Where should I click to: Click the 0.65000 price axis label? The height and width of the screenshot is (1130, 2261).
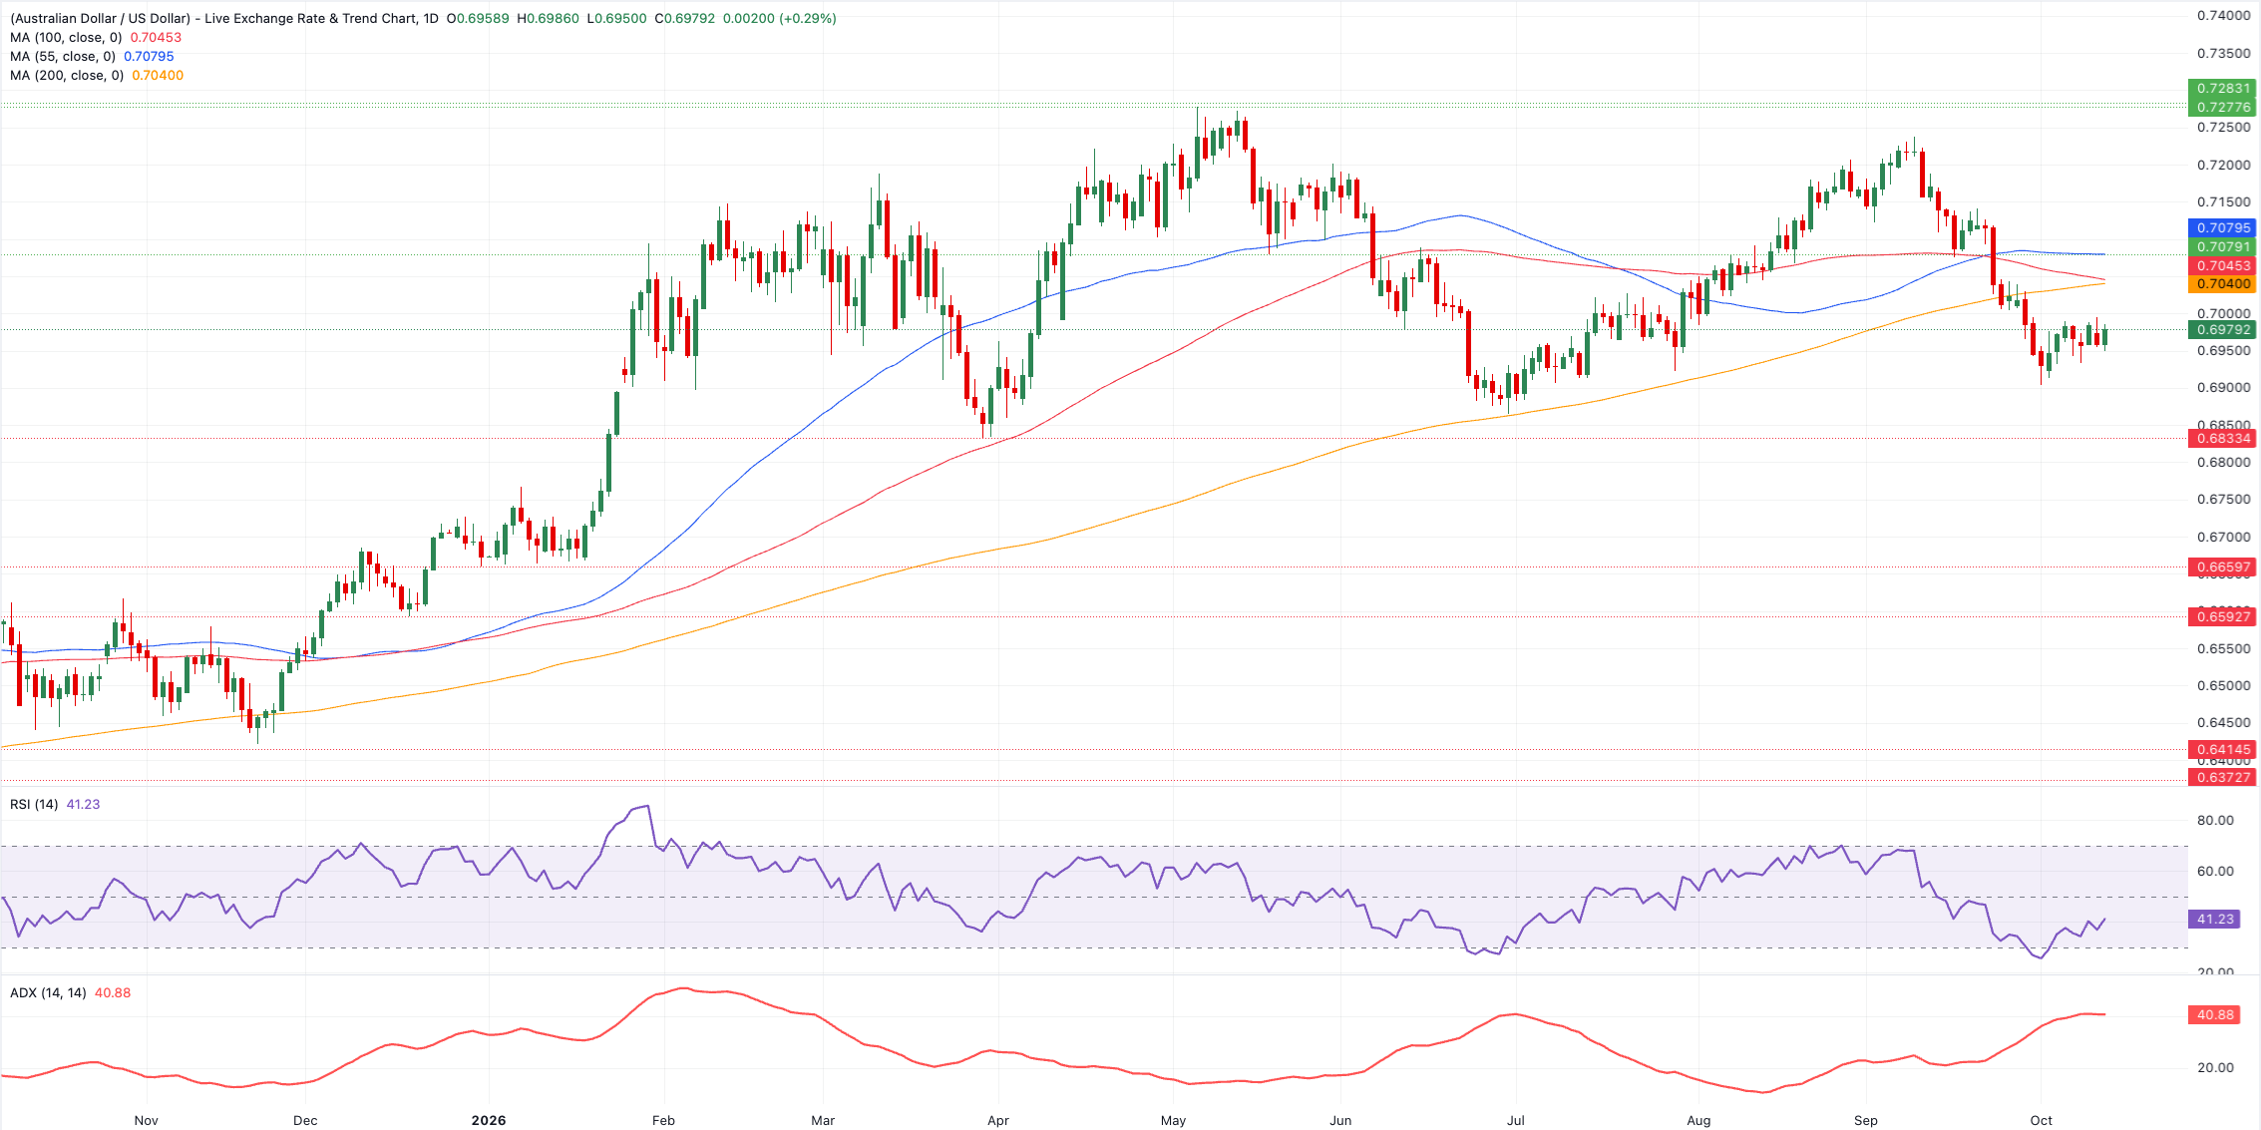tap(2223, 686)
